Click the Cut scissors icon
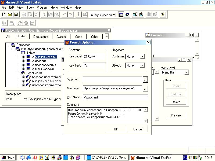This screenshot has height=161, width=215. [x=44, y=14]
